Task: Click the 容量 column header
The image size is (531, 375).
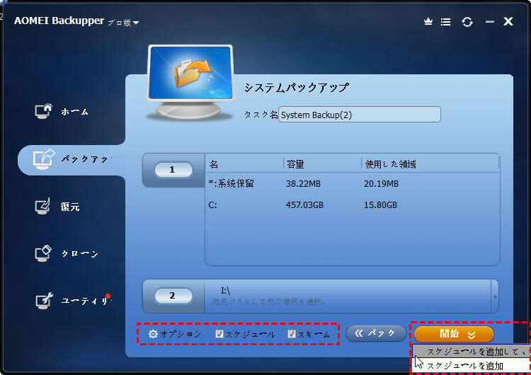Action: 295,164
